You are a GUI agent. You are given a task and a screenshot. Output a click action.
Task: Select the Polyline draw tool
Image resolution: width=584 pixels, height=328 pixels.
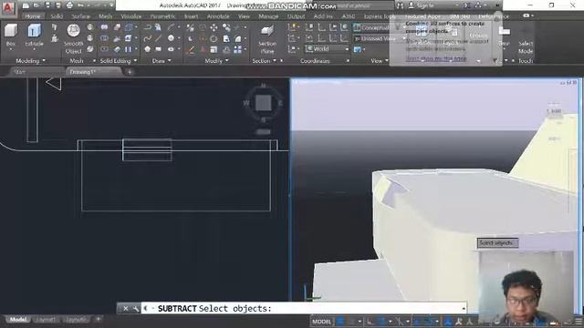[148, 27]
